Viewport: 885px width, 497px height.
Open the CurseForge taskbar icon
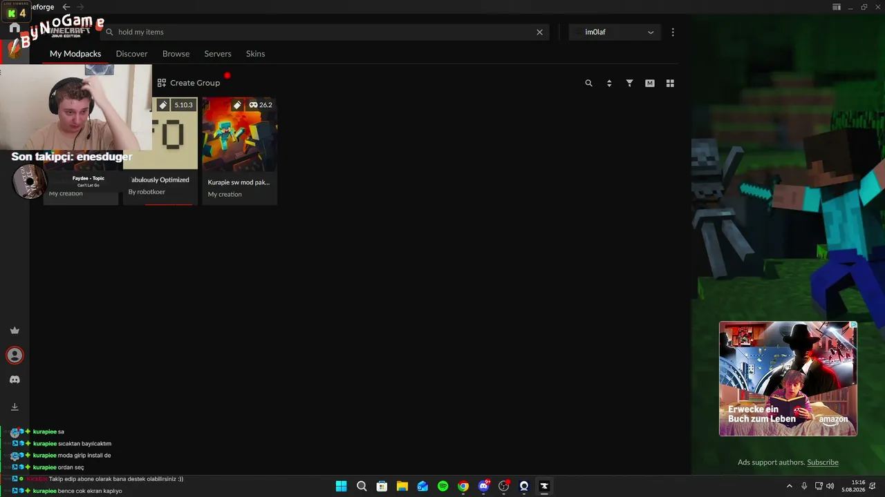544,486
